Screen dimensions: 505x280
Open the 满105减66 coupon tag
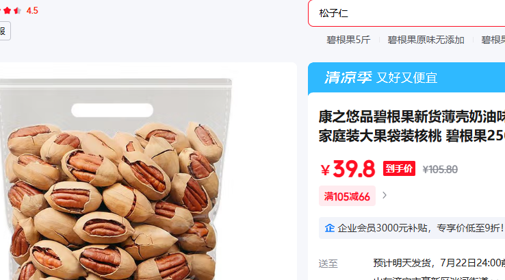tap(347, 196)
